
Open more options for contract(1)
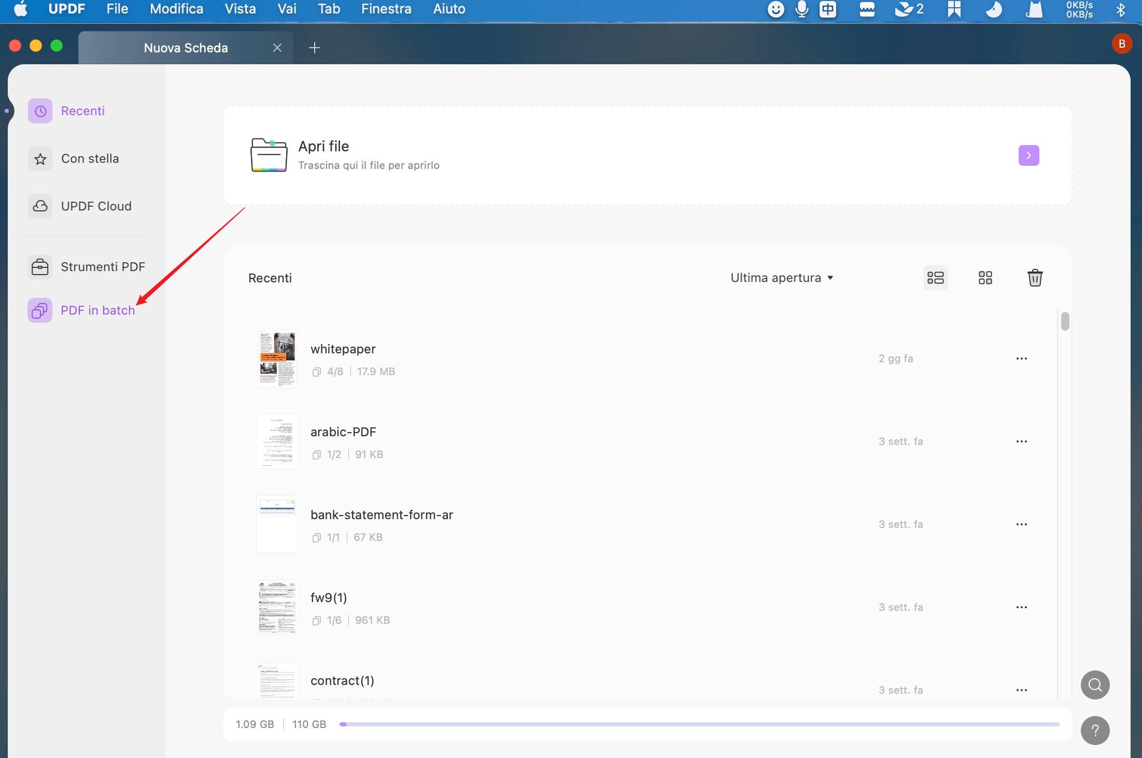(1021, 690)
